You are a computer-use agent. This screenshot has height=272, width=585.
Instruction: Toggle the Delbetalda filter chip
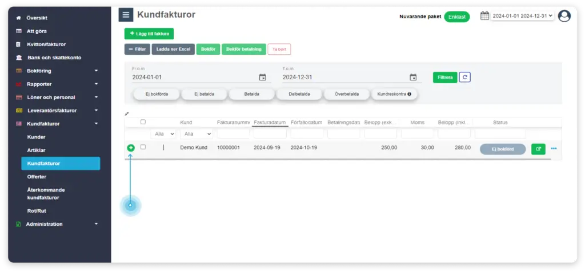pyautogui.click(x=299, y=94)
